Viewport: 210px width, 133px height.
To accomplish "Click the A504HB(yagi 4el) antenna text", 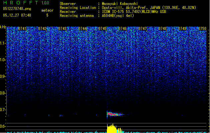I will (118, 16).
